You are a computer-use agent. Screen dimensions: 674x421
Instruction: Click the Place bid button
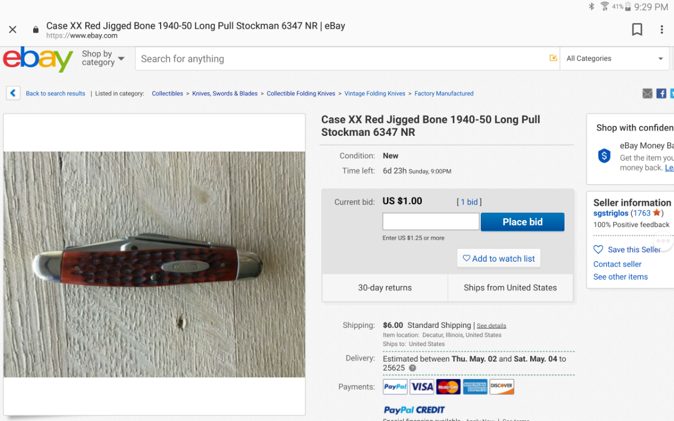click(x=522, y=222)
